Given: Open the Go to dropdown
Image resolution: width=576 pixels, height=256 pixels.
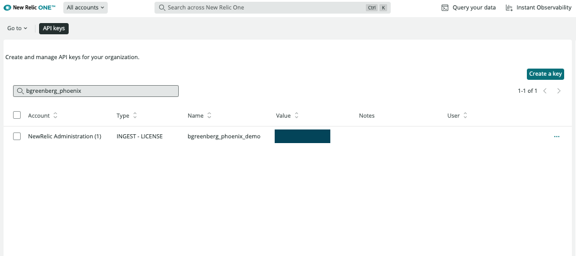Looking at the screenshot, I should point(17,28).
